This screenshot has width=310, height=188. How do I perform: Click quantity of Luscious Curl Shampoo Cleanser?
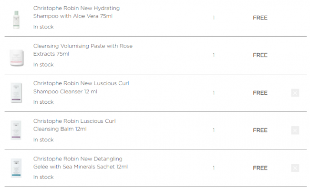point(214,93)
